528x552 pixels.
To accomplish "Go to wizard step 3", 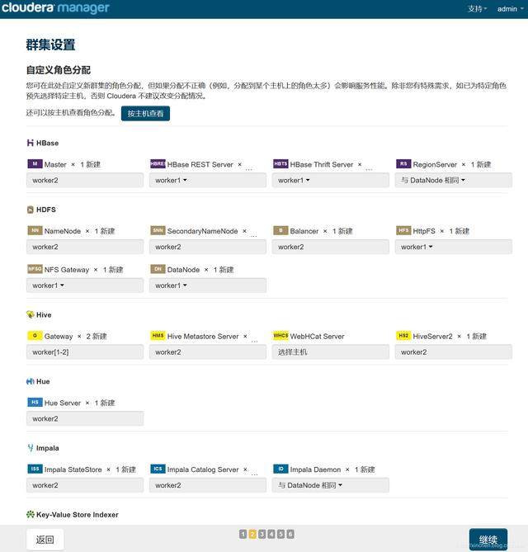I will pyautogui.click(x=262, y=534).
